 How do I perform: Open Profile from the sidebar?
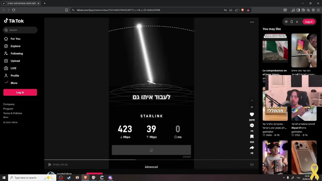15,76
